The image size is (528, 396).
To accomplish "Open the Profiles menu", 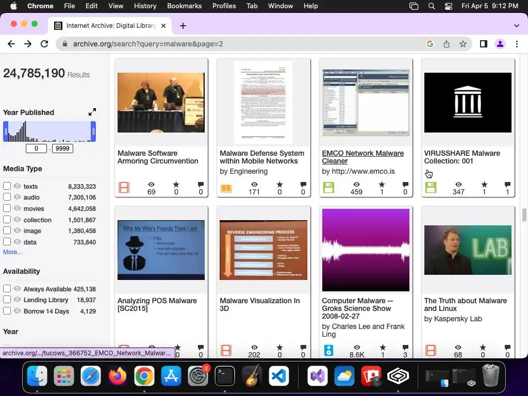I will pyautogui.click(x=224, y=6).
